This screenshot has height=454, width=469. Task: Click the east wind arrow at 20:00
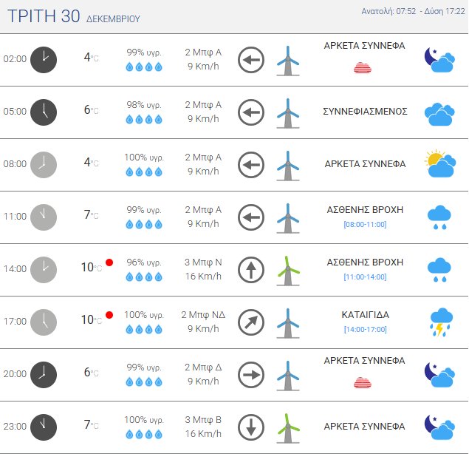coord(251,375)
